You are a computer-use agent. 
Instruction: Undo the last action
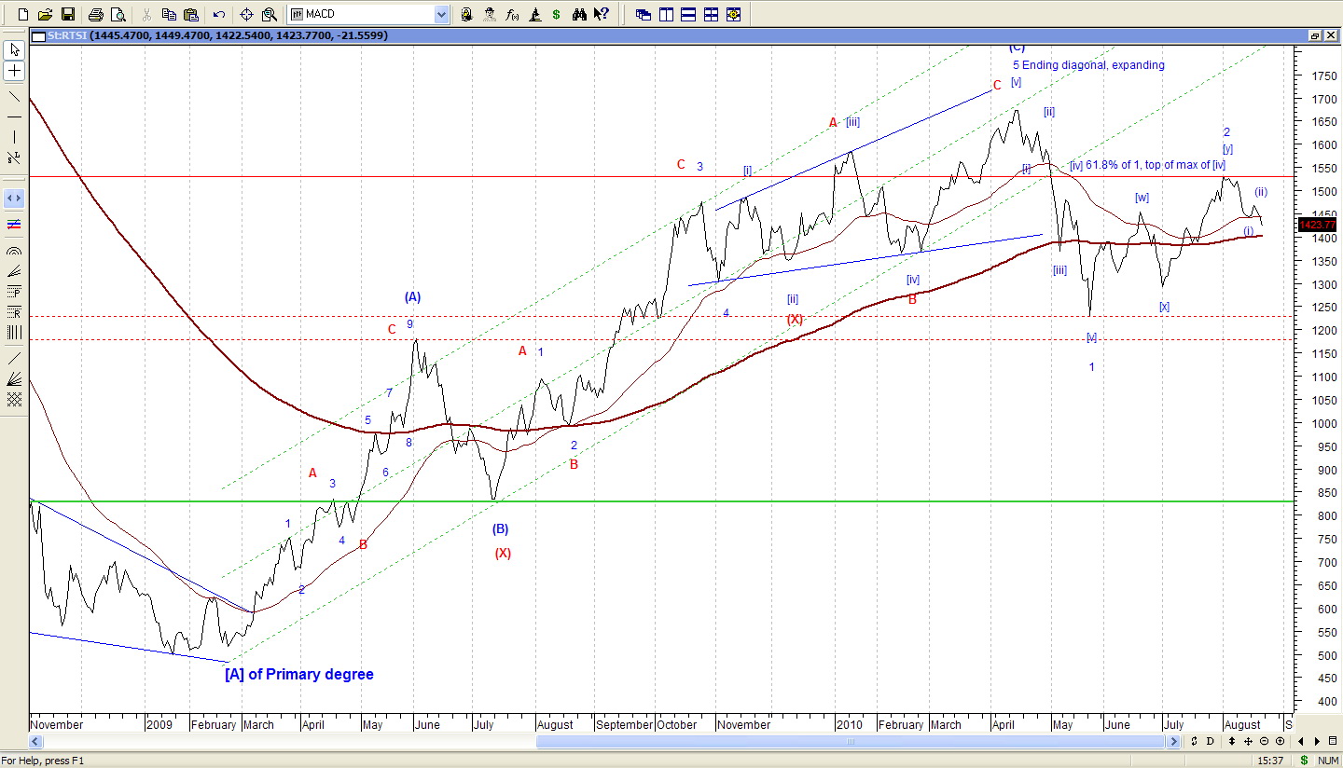click(218, 14)
